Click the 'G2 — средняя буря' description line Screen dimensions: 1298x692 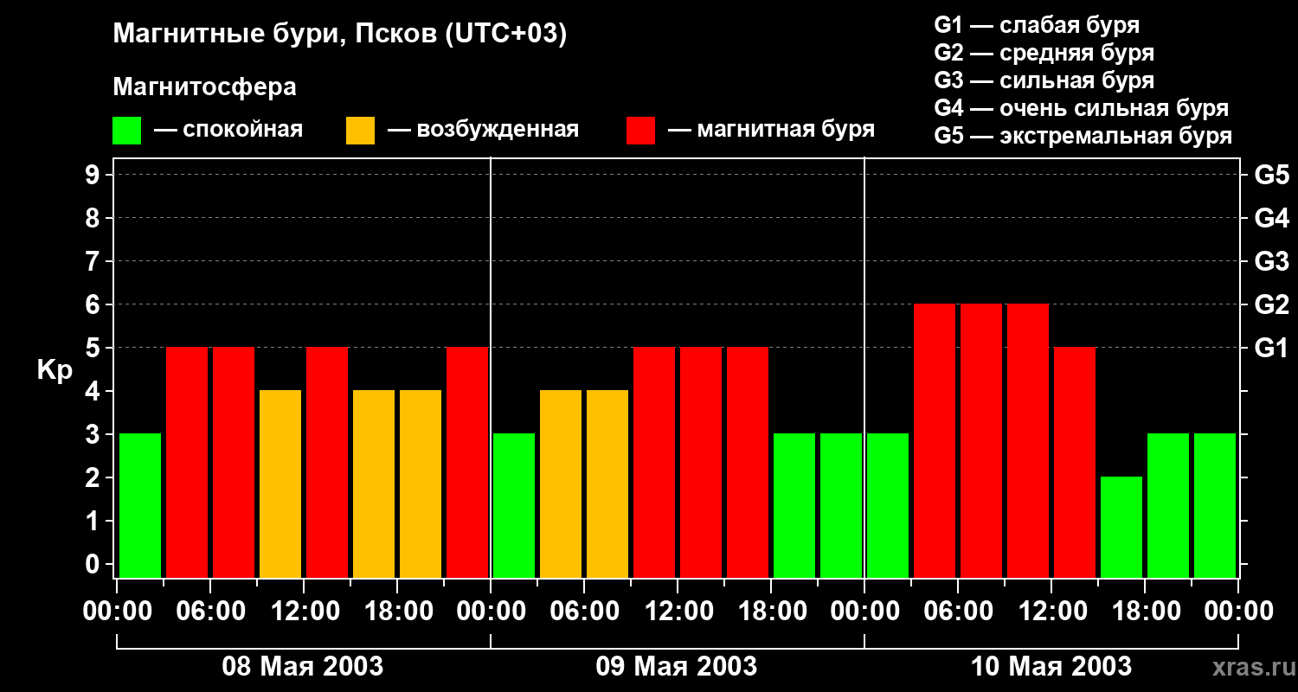click(1044, 53)
